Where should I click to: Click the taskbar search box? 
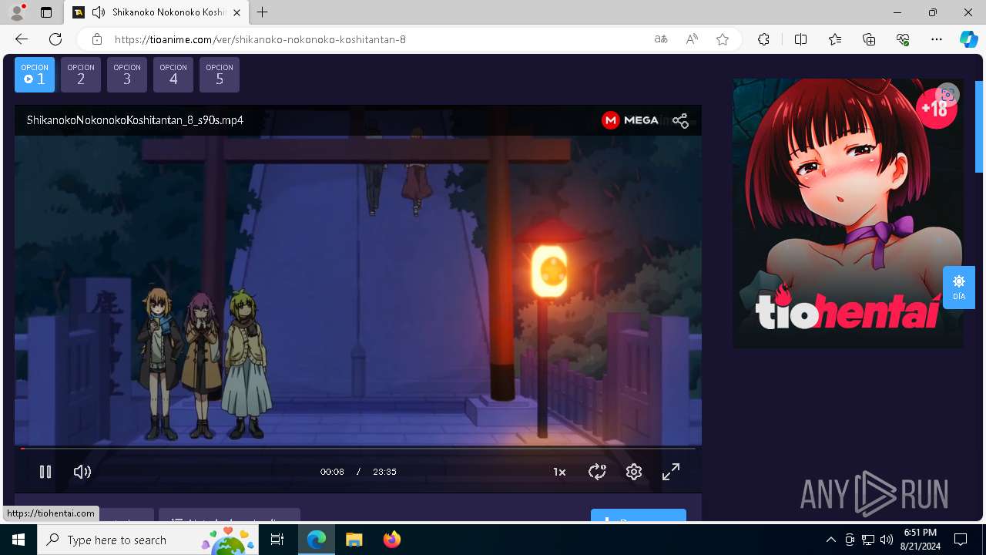(149, 540)
